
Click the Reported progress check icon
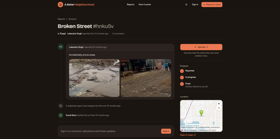[182, 71]
